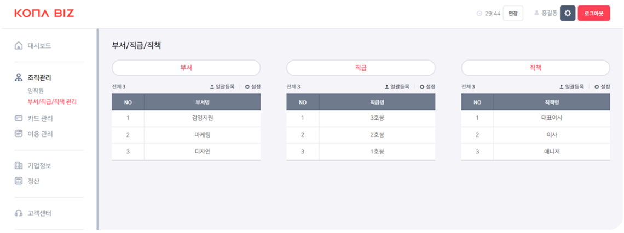The image size is (624, 233).
Task: Open the gear settings button in header
Action: pos(568,13)
